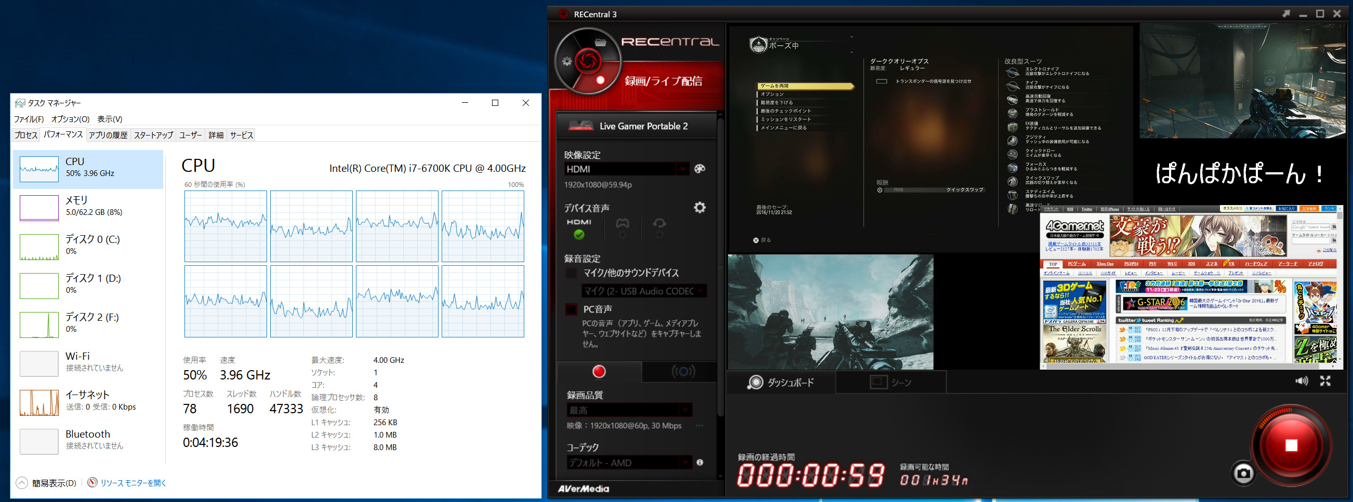Open the オプション(O) menu

click(70, 119)
